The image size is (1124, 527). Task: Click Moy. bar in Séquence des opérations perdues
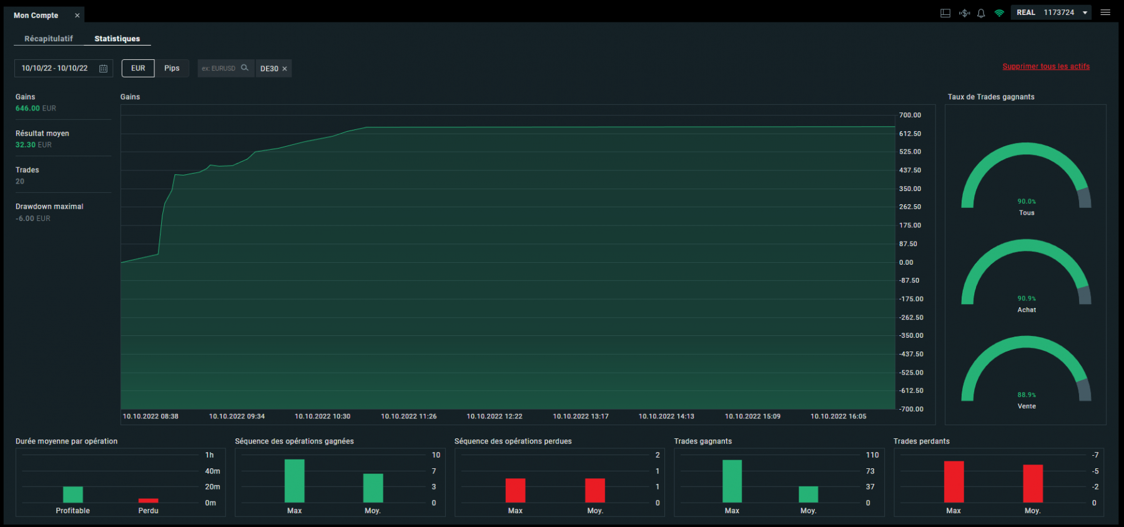tap(595, 490)
